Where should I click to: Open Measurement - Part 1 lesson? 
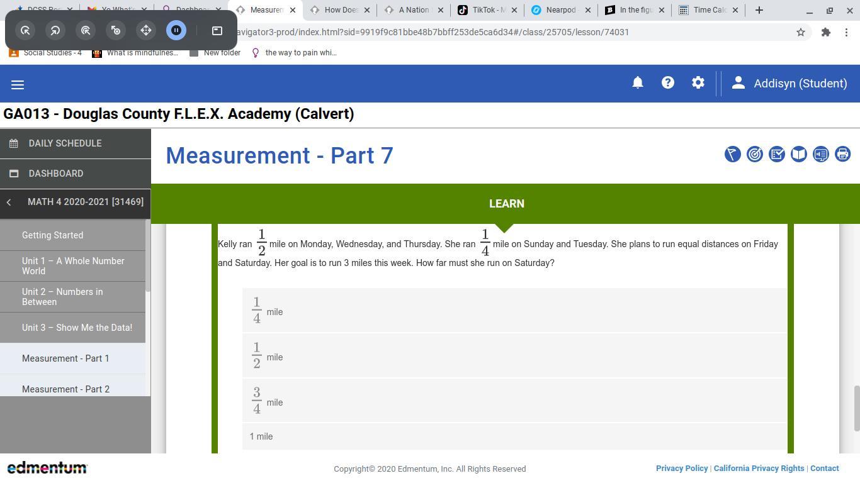click(72, 358)
